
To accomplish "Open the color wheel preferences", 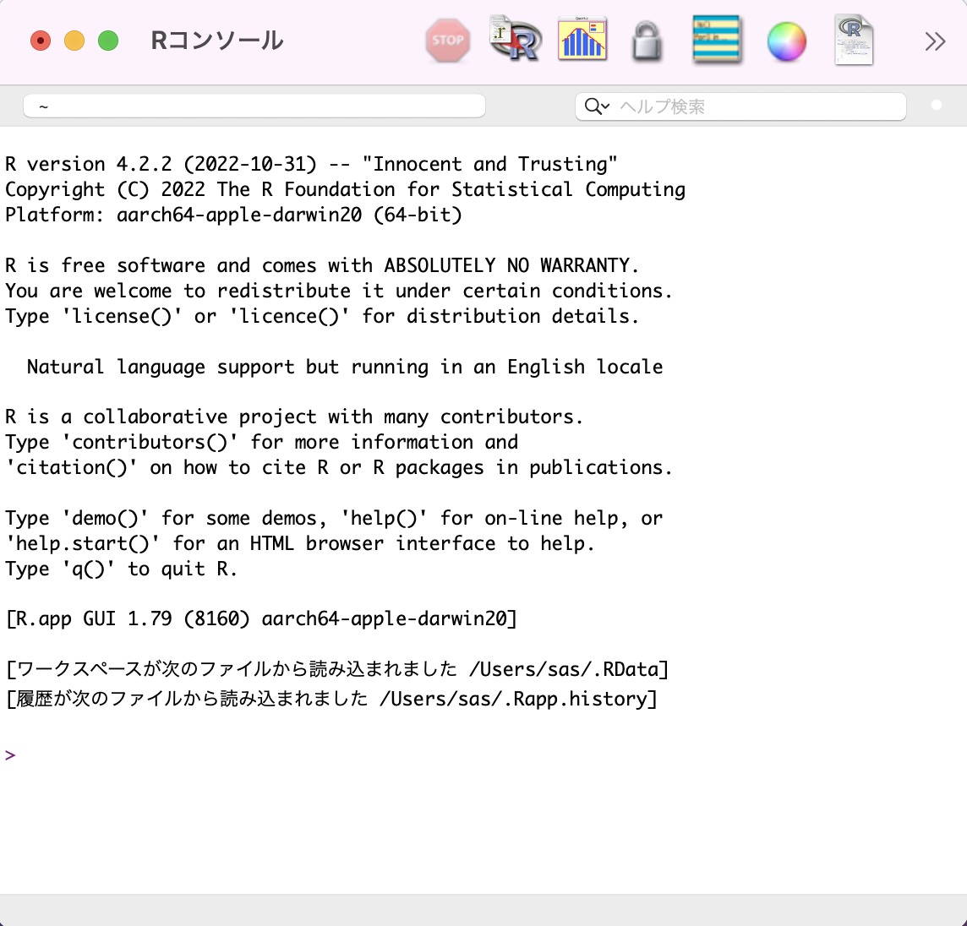I will (786, 42).
